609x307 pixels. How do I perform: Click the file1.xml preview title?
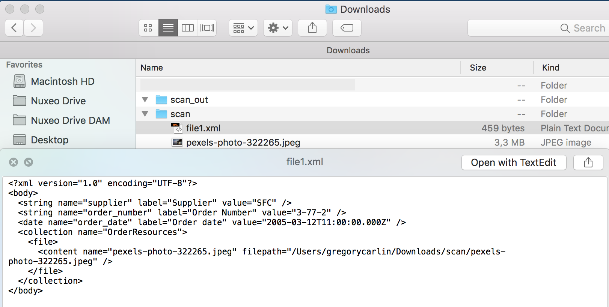[x=304, y=162]
